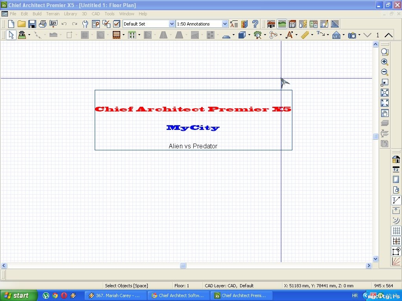Switch to Chief Architect Softw... Chrome window

(179, 296)
